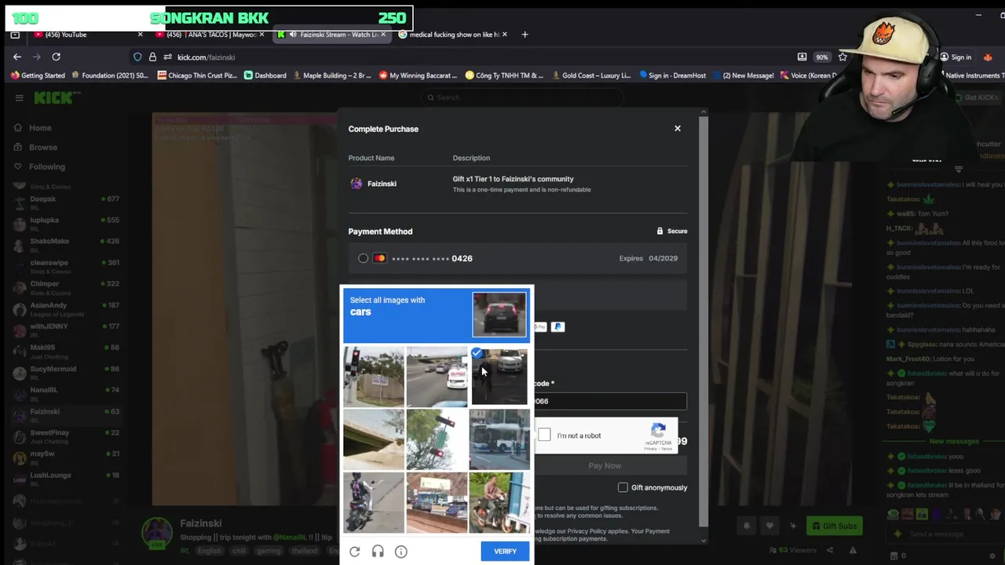Select captcha tile with man on motorbike
Screen dimensions: 1005x565
coord(499,502)
